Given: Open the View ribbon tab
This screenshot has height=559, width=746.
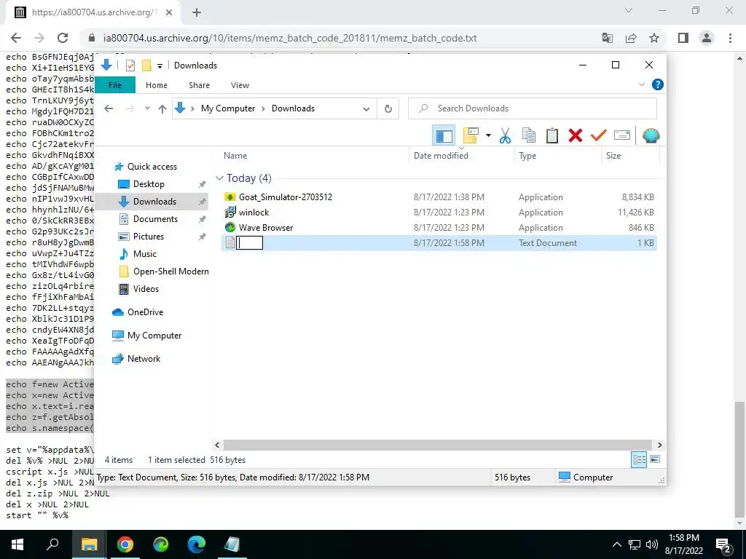Looking at the screenshot, I should click(x=240, y=85).
